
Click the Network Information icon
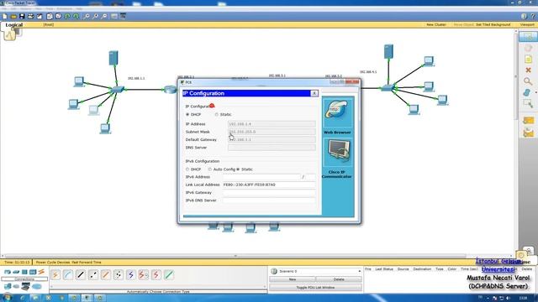pos(524,17)
